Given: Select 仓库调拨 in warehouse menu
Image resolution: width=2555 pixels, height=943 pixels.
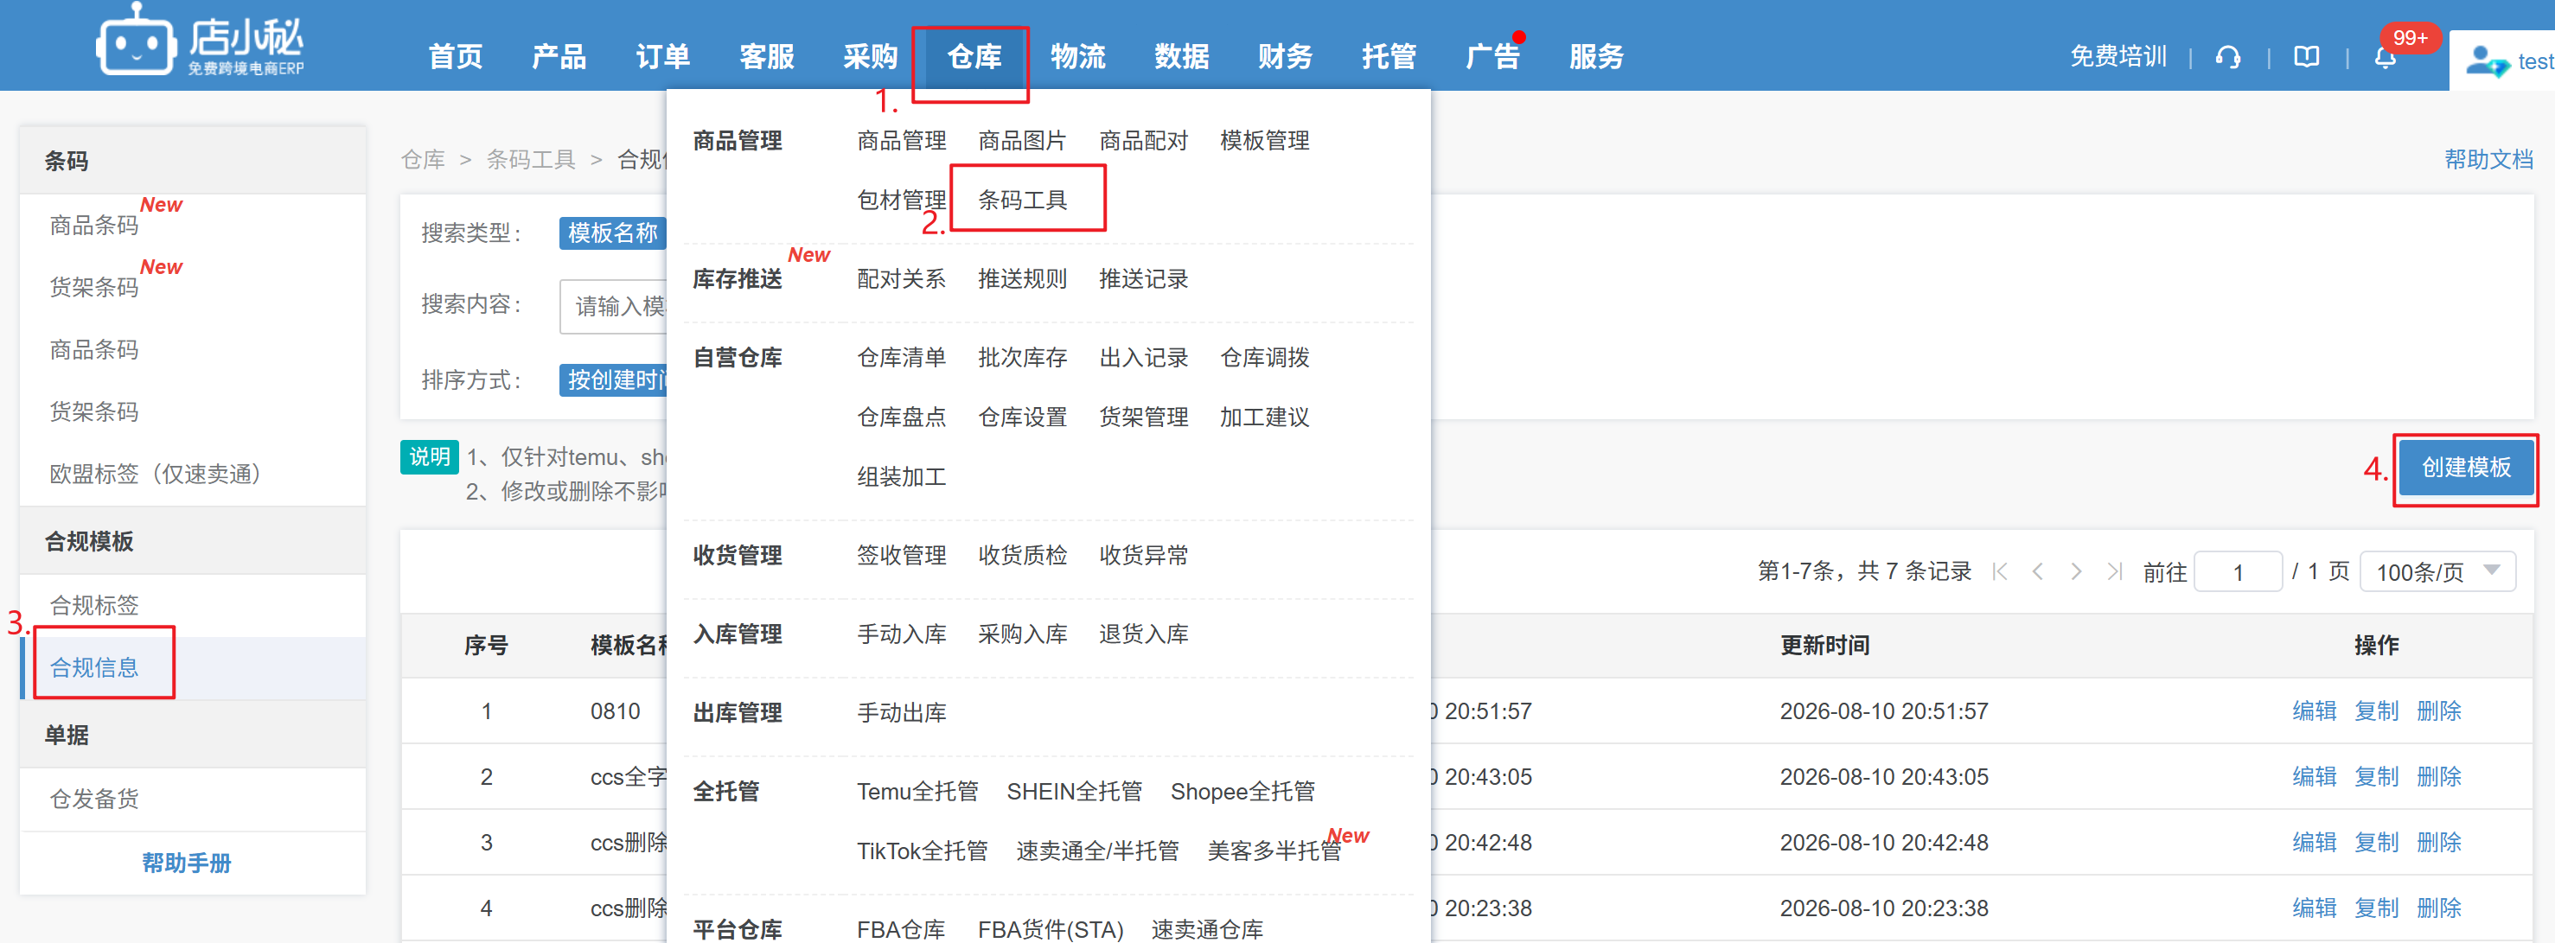Looking at the screenshot, I should 1265,357.
